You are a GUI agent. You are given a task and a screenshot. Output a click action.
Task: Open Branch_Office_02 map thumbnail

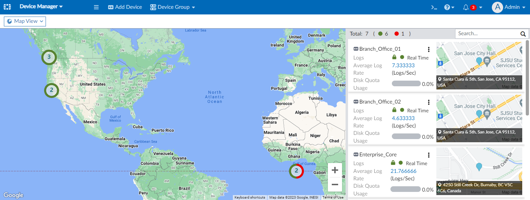[479, 119]
